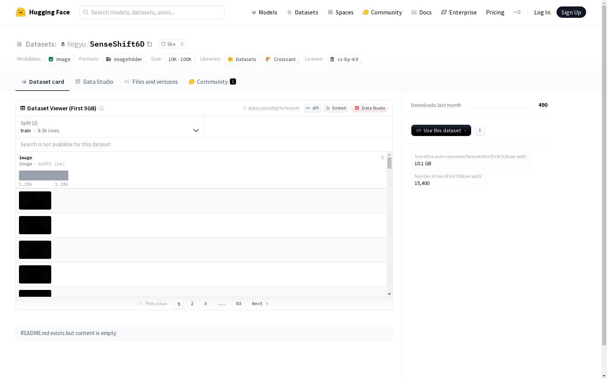607x379 pixels.
Task: Open the navigation overflow menu icon
Action: coord(517,12)
